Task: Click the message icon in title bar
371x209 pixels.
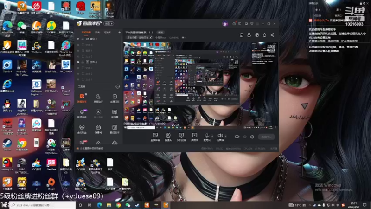Action: point(240,24)
